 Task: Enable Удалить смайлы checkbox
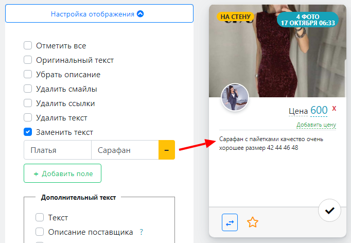coord(28,89)
